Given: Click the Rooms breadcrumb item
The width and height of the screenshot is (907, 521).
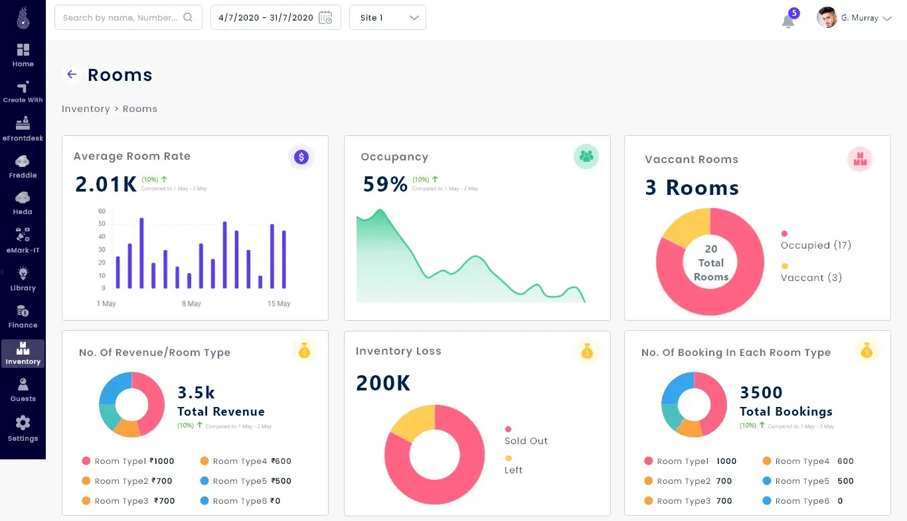Looking at the screenshot, I should click(x=140, y=109).
